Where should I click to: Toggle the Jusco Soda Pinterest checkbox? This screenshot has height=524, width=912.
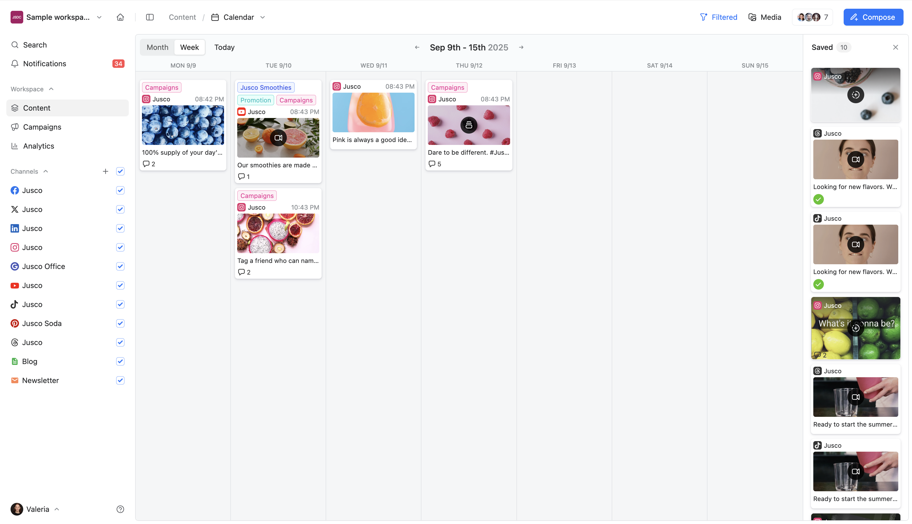pos(120,323)
